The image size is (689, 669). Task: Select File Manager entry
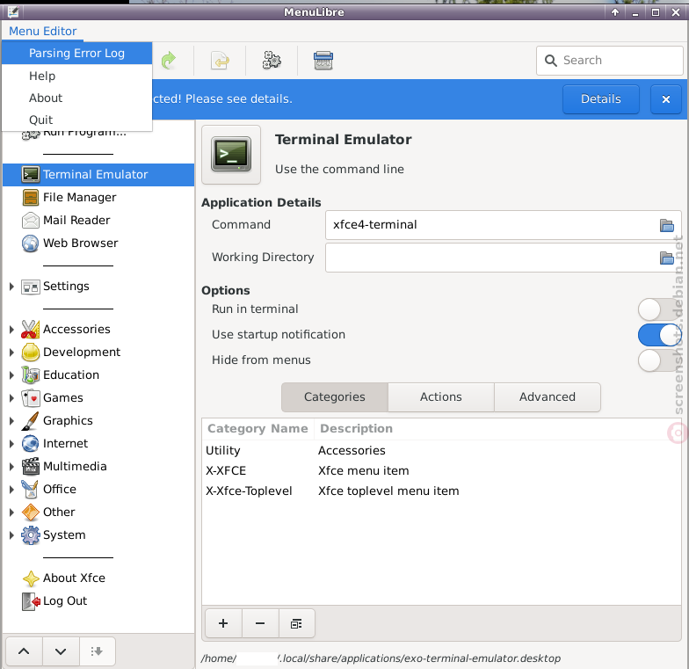point(98,197)
